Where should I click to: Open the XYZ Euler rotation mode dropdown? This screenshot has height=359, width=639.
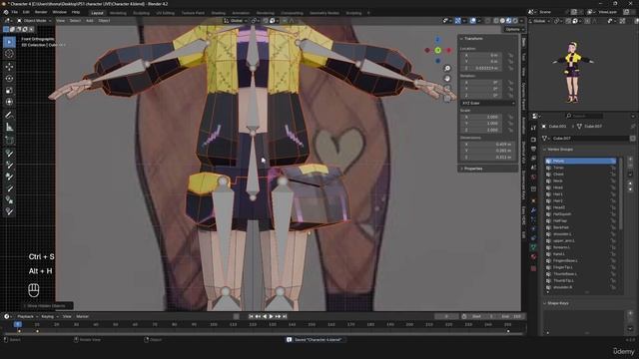488,104
